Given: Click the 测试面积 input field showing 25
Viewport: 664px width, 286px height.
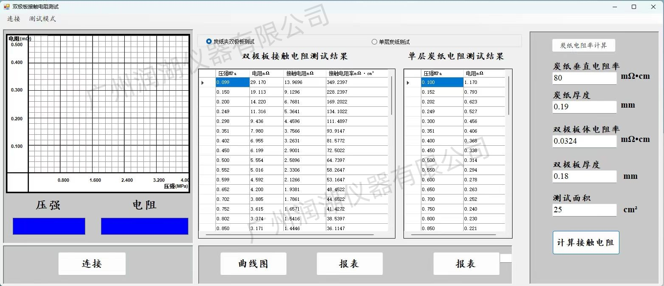Looking at the screenshot, I should click(x=584, y=210).
